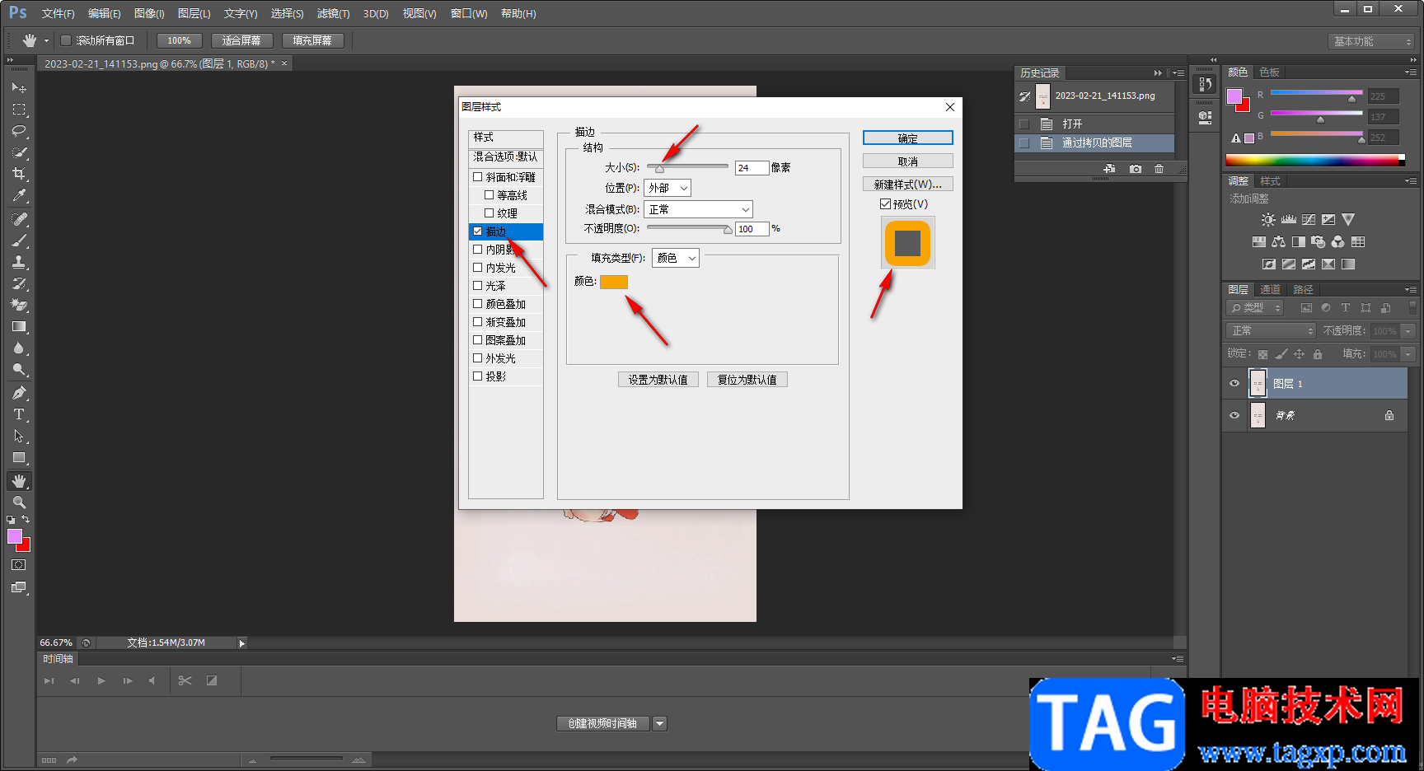Select the Spot Healing Brush tool

pos(19,219)
